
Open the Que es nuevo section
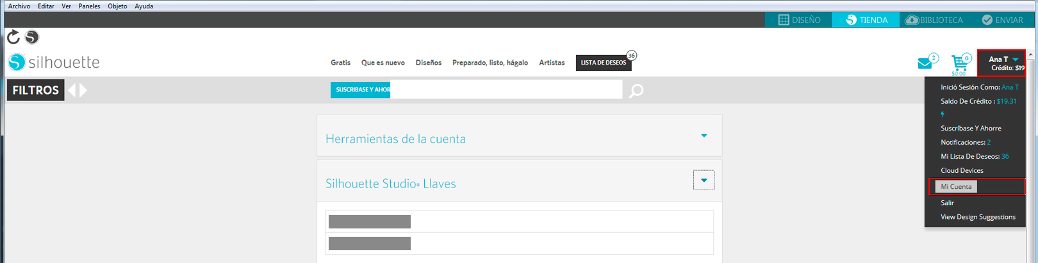coord(383,63)
